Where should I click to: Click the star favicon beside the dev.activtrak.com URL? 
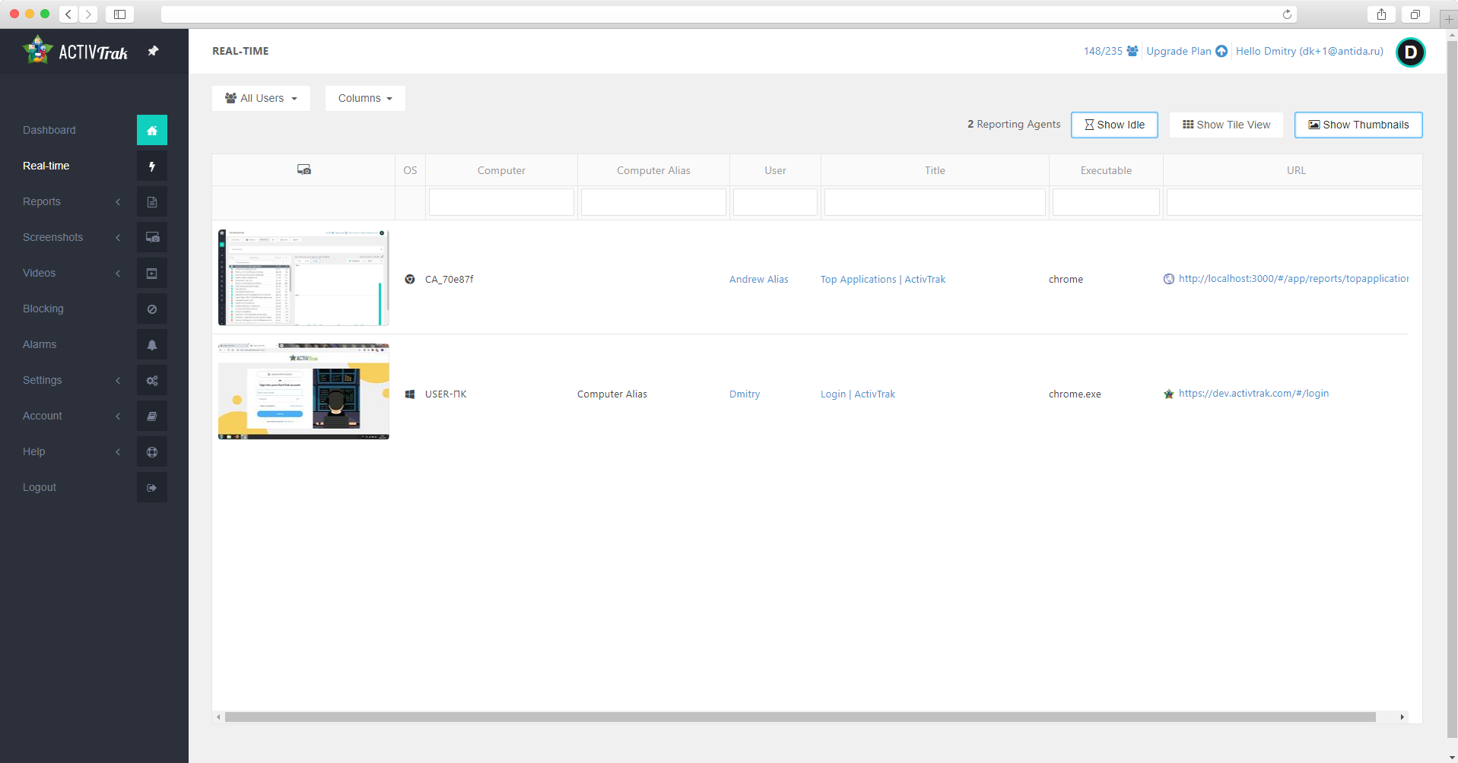click(x=1169, y=394)
